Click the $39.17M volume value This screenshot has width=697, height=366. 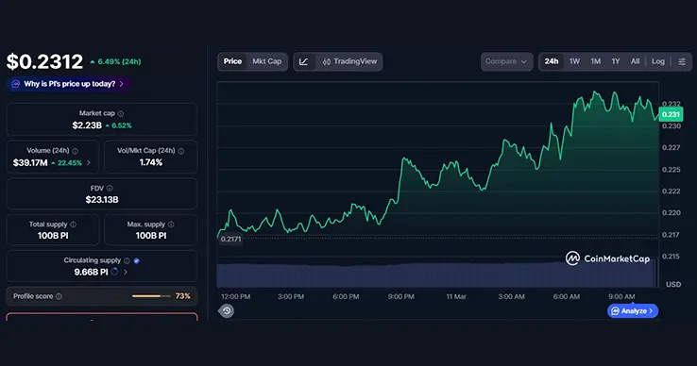[x=30, y=163]
